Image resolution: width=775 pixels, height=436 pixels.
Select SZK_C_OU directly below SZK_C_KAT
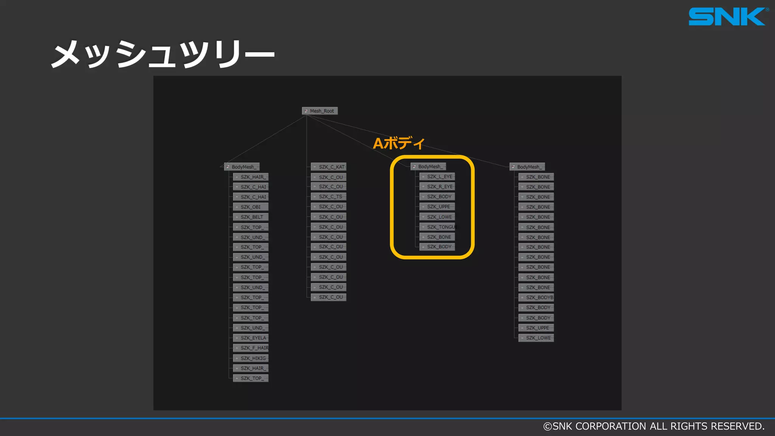click(x=328, y=177)
